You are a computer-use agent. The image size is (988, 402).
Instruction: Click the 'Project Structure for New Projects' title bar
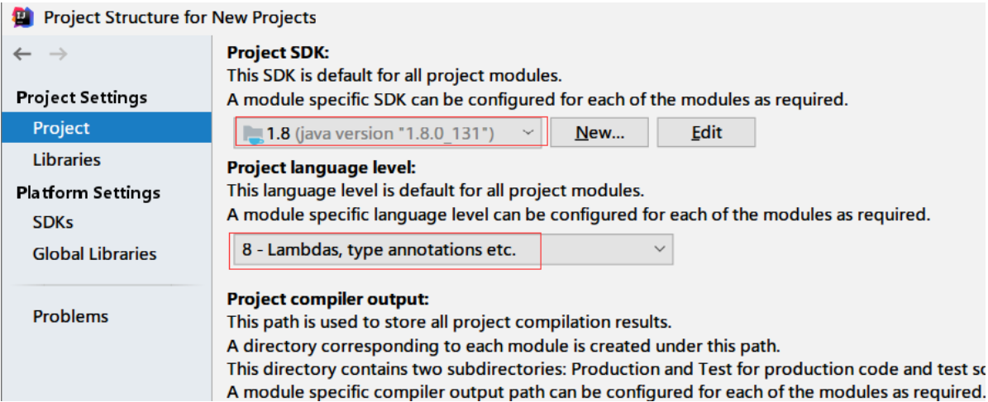point(179,17)
